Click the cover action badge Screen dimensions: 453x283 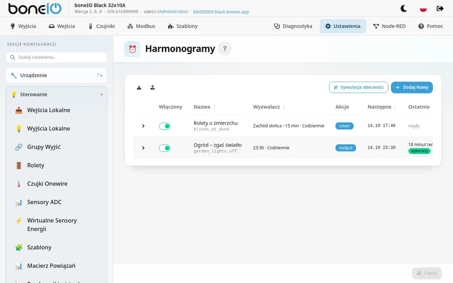(x=344, y=126)
